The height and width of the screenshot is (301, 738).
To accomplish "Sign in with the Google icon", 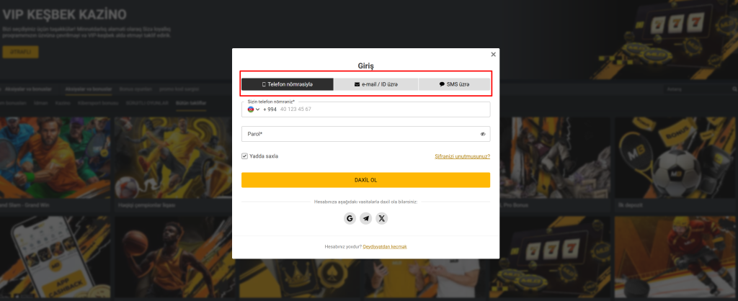I will pos(350,218).
